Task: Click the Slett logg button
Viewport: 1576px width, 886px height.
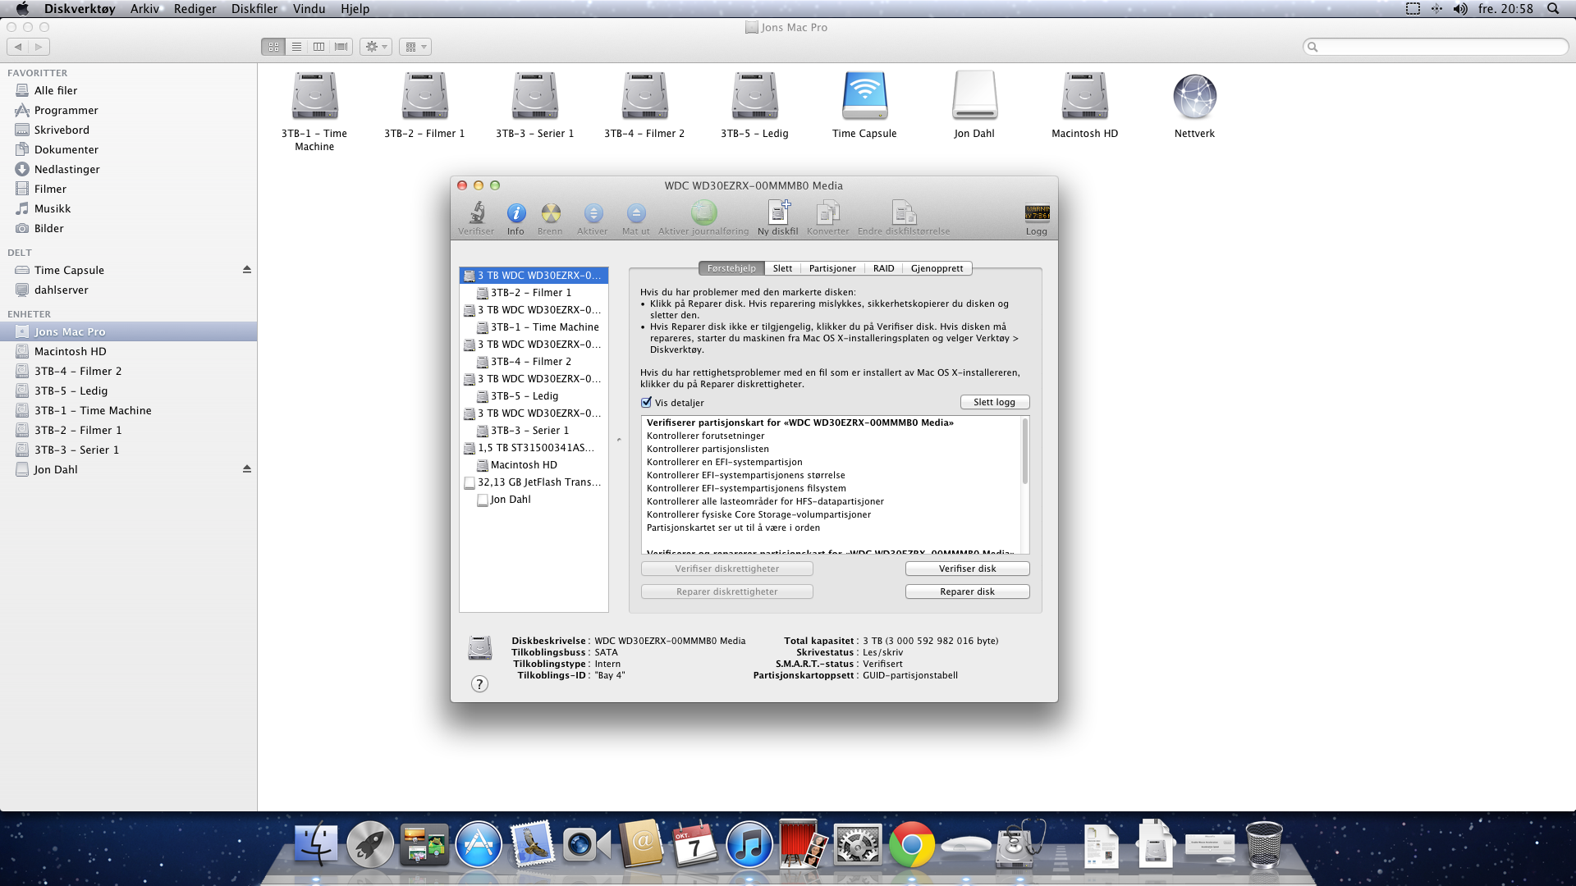Action: pyautogui.click(x=994, y=402)
